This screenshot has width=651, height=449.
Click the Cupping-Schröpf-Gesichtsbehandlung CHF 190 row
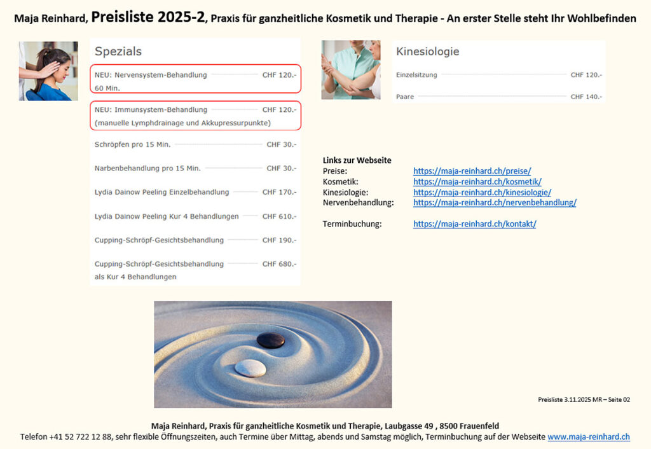pos(195,240)
